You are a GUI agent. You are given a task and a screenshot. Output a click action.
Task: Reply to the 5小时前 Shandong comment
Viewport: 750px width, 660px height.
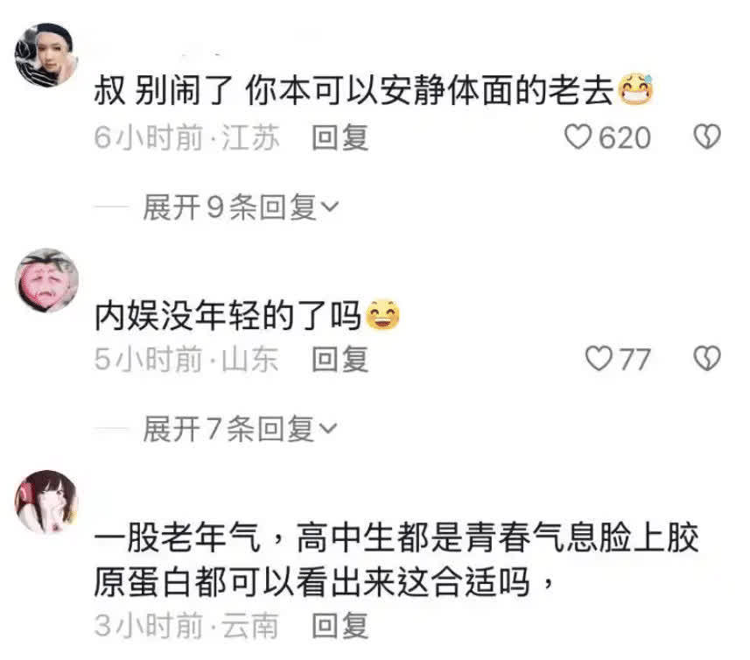click(x=340, y=359)
